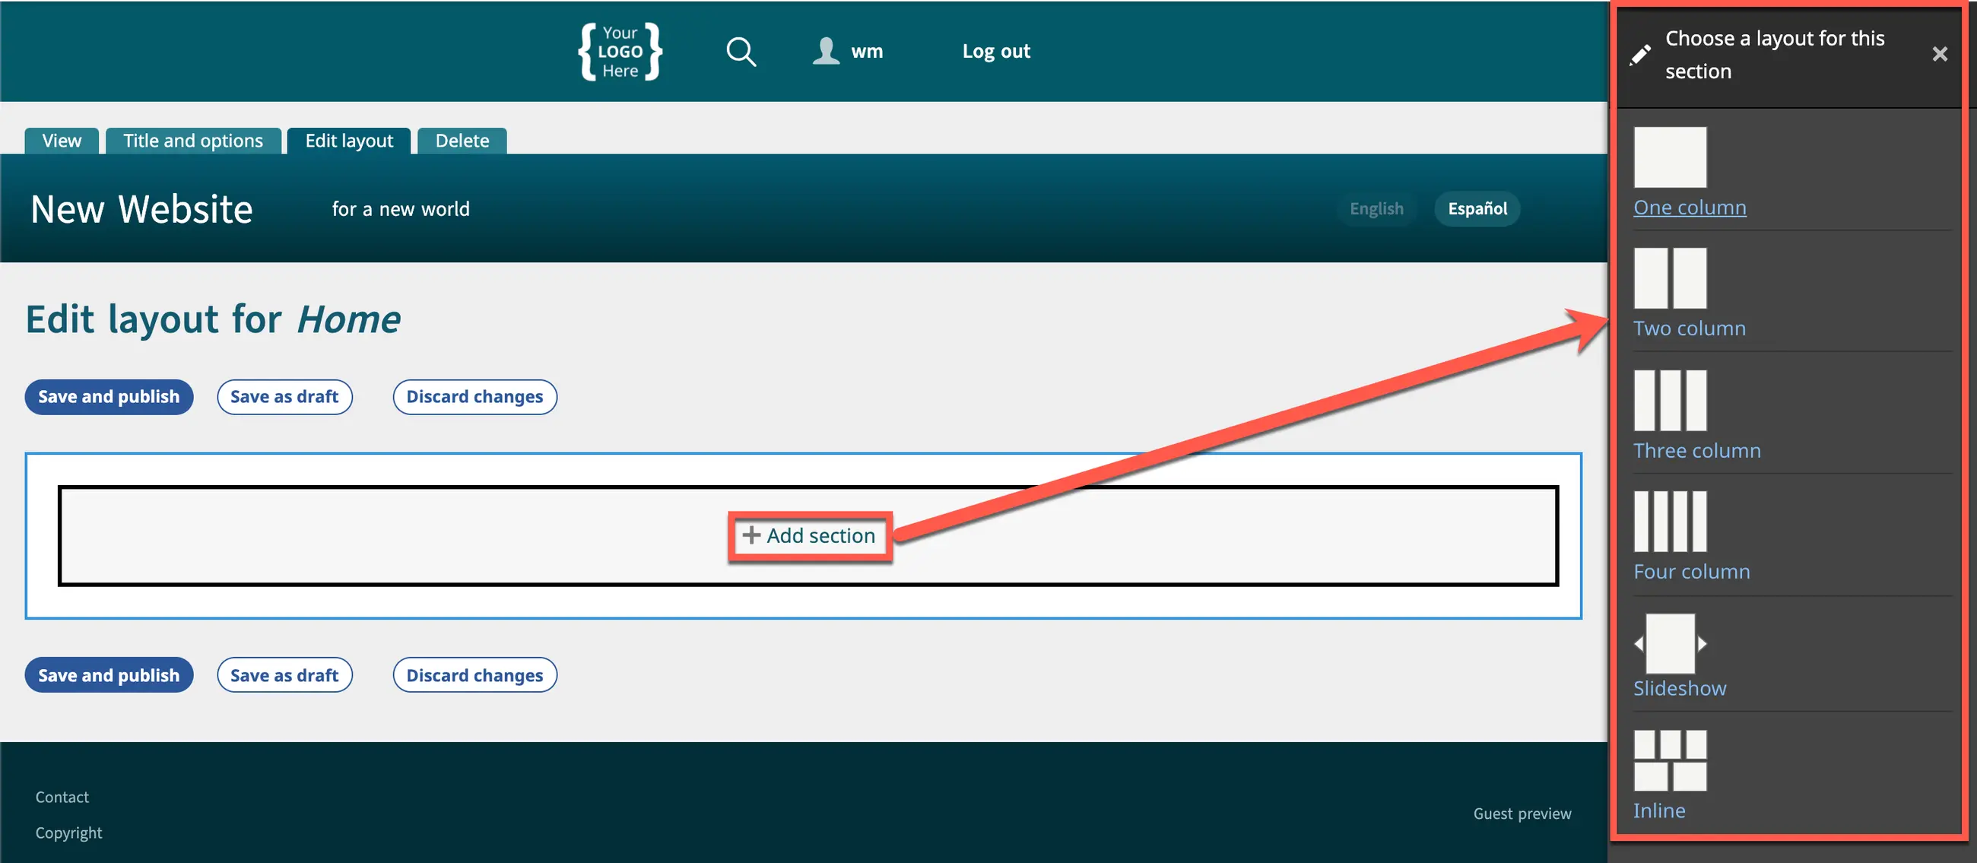Click the search magnifier icon in header
Screen dimensions: 1977x863
(741, 52)
